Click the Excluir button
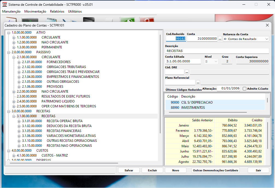275x188 pixels. point(152,170)
